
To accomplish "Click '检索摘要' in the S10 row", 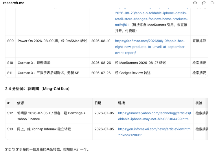I will coord(199,63).
